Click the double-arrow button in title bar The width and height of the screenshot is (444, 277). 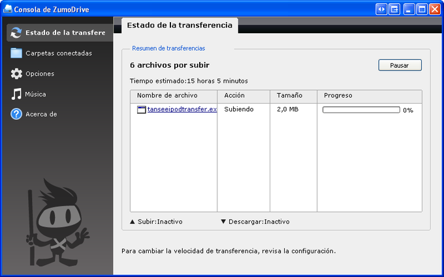click(381, 9)
